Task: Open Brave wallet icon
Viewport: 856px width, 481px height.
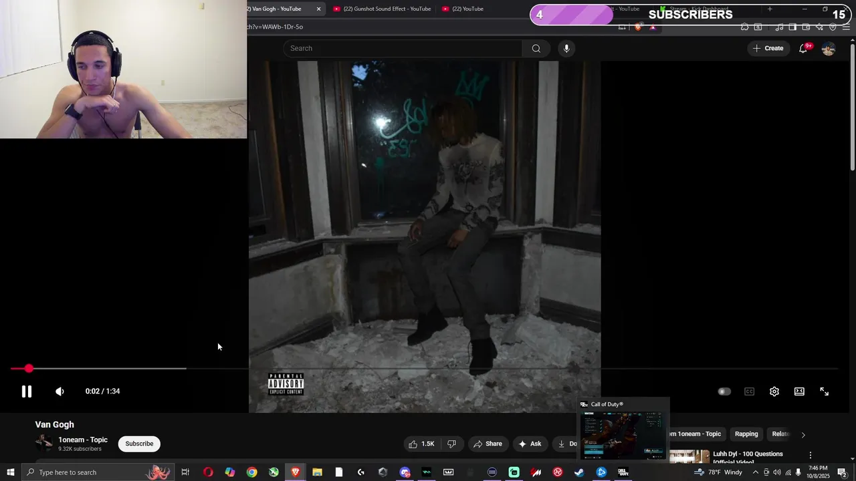Action: (807, 27)
